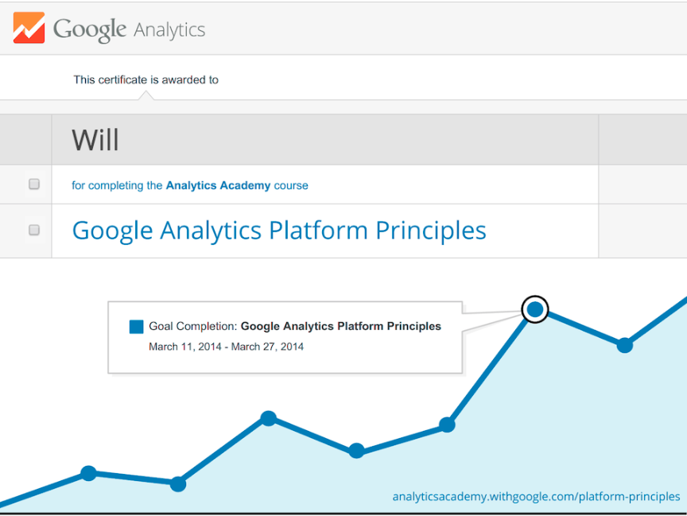The image size is (687, 516).
Task: Select the March 11, 2014 - March 27, 2014 date range
Action: coord(226,347)
